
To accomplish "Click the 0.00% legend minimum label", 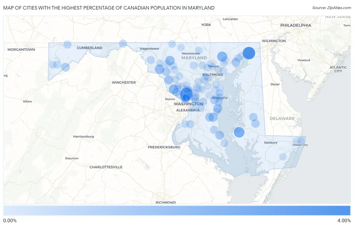I will pyautogui.click(x=10, y=220).
